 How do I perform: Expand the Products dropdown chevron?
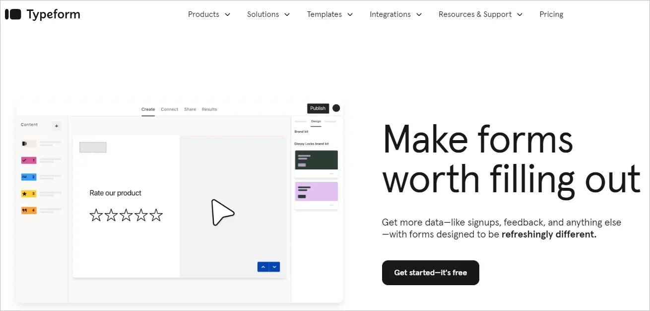[228, 15]
